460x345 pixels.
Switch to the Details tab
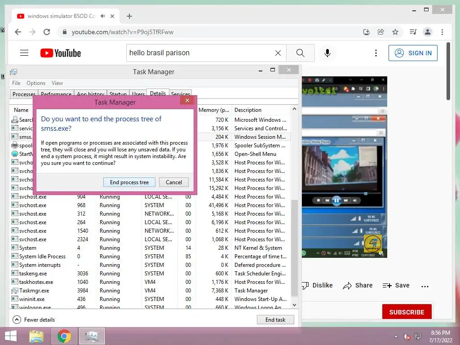tap(158, 93)
